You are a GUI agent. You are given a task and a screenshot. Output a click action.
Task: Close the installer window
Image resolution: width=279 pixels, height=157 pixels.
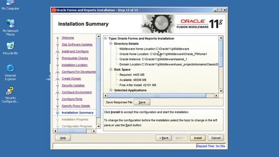click(x=225, y=10)
